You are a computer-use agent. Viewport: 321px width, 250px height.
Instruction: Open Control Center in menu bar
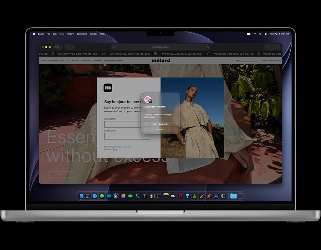click(266, 34)
